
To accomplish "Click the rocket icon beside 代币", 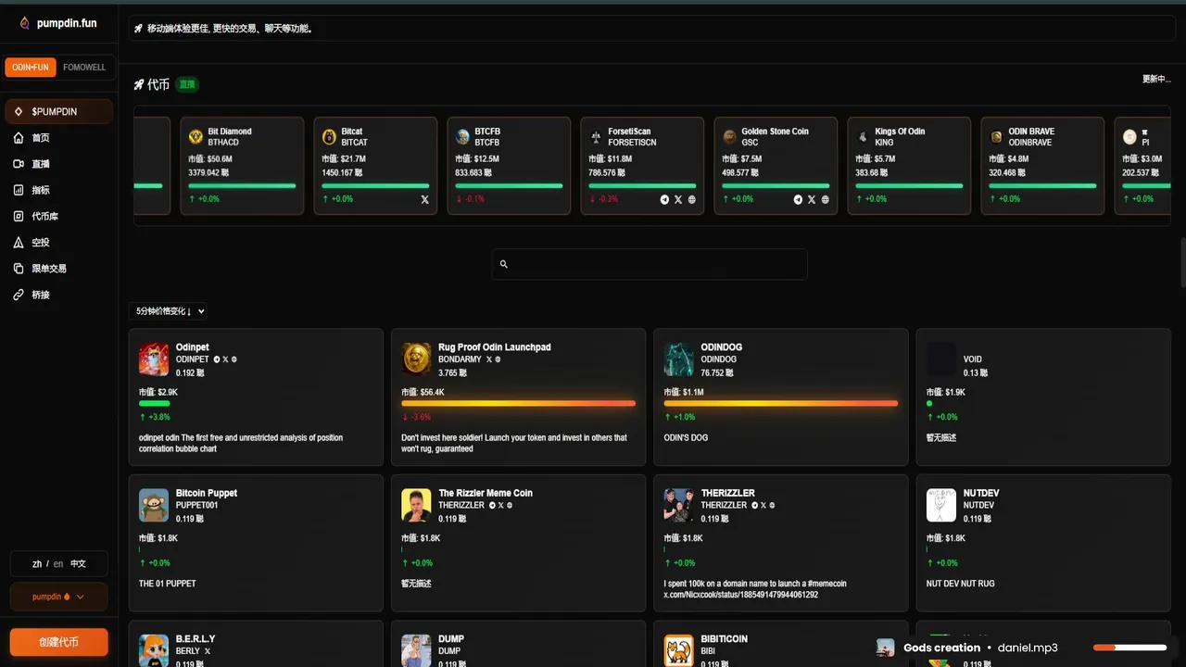I will point(139,84).
